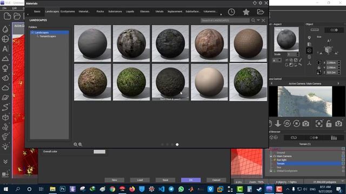This screenshot has height=194, width=346.
Task: Switch to Basic materials tab
Action: click(x=37, y=11)
